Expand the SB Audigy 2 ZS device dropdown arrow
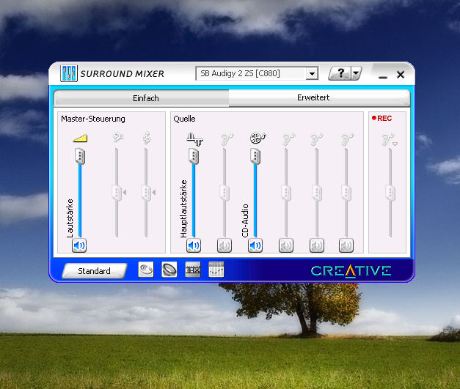Image resolution: width=460 pixels, height=389 pixels. (x=312, y=73)
